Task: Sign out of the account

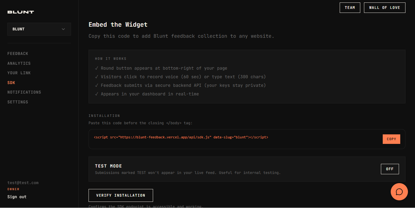Action: (17, 197)
